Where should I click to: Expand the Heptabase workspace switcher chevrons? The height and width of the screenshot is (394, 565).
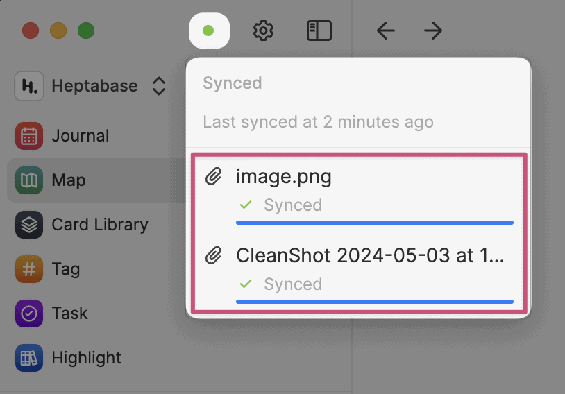pyautogui.click(x=159, y=86)
